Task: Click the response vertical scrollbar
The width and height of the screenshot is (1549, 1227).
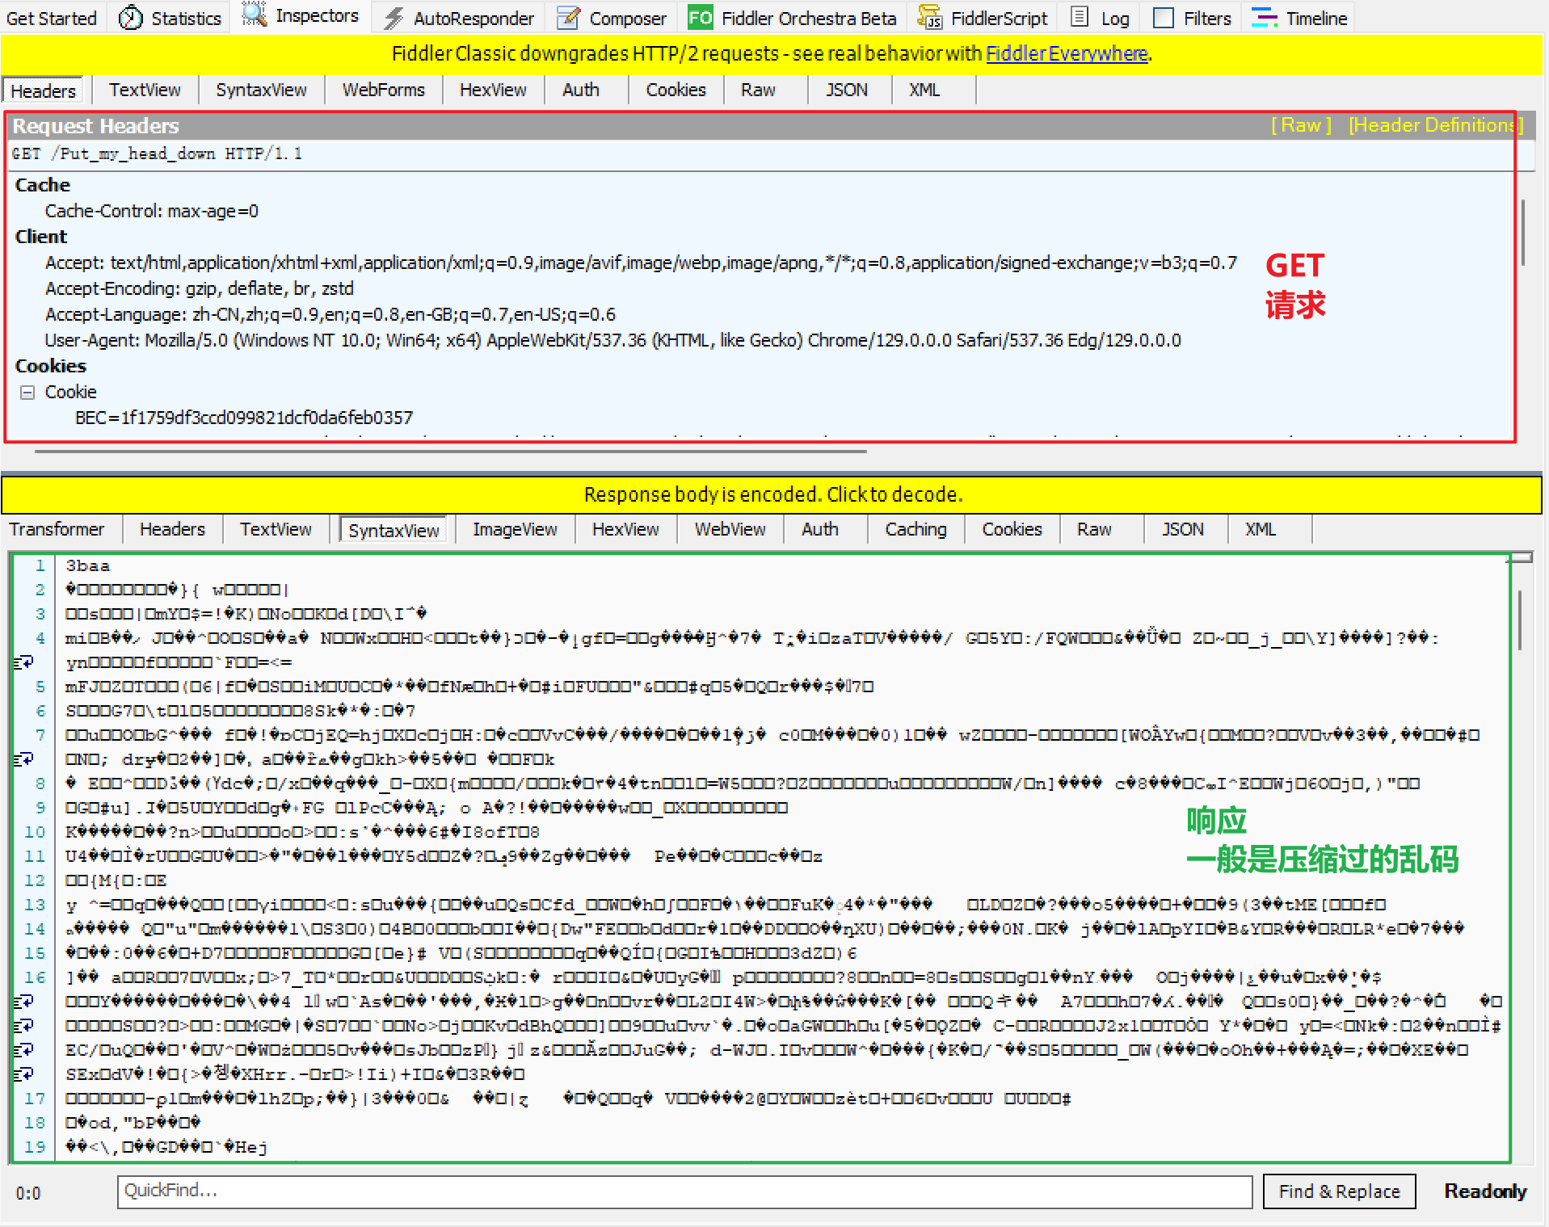Action: point(1521,620)
